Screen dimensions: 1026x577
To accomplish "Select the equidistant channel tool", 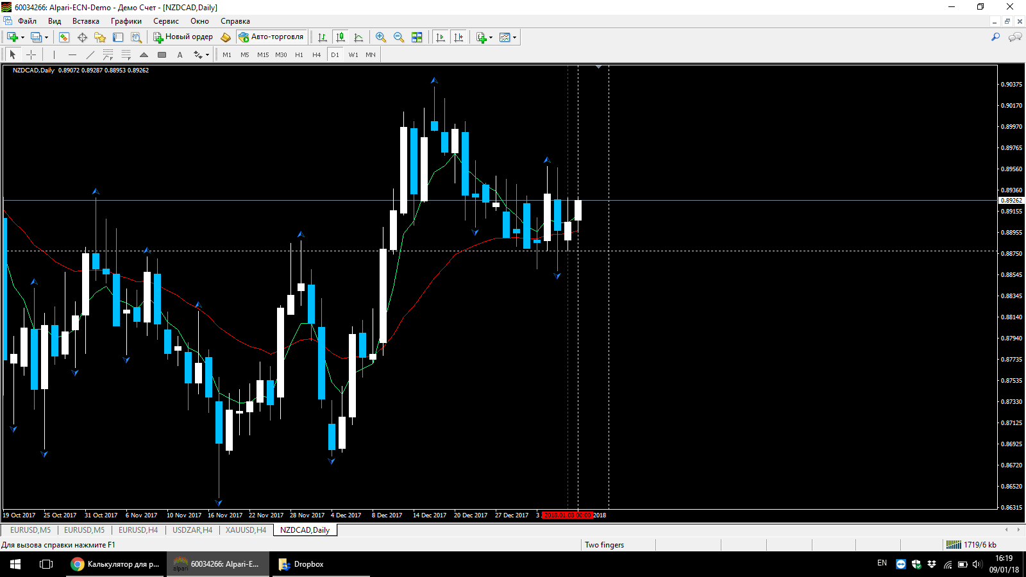I will [x=108, y=55].
